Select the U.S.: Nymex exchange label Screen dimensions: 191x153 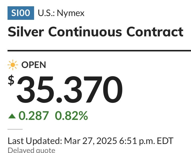click(61, 13)
